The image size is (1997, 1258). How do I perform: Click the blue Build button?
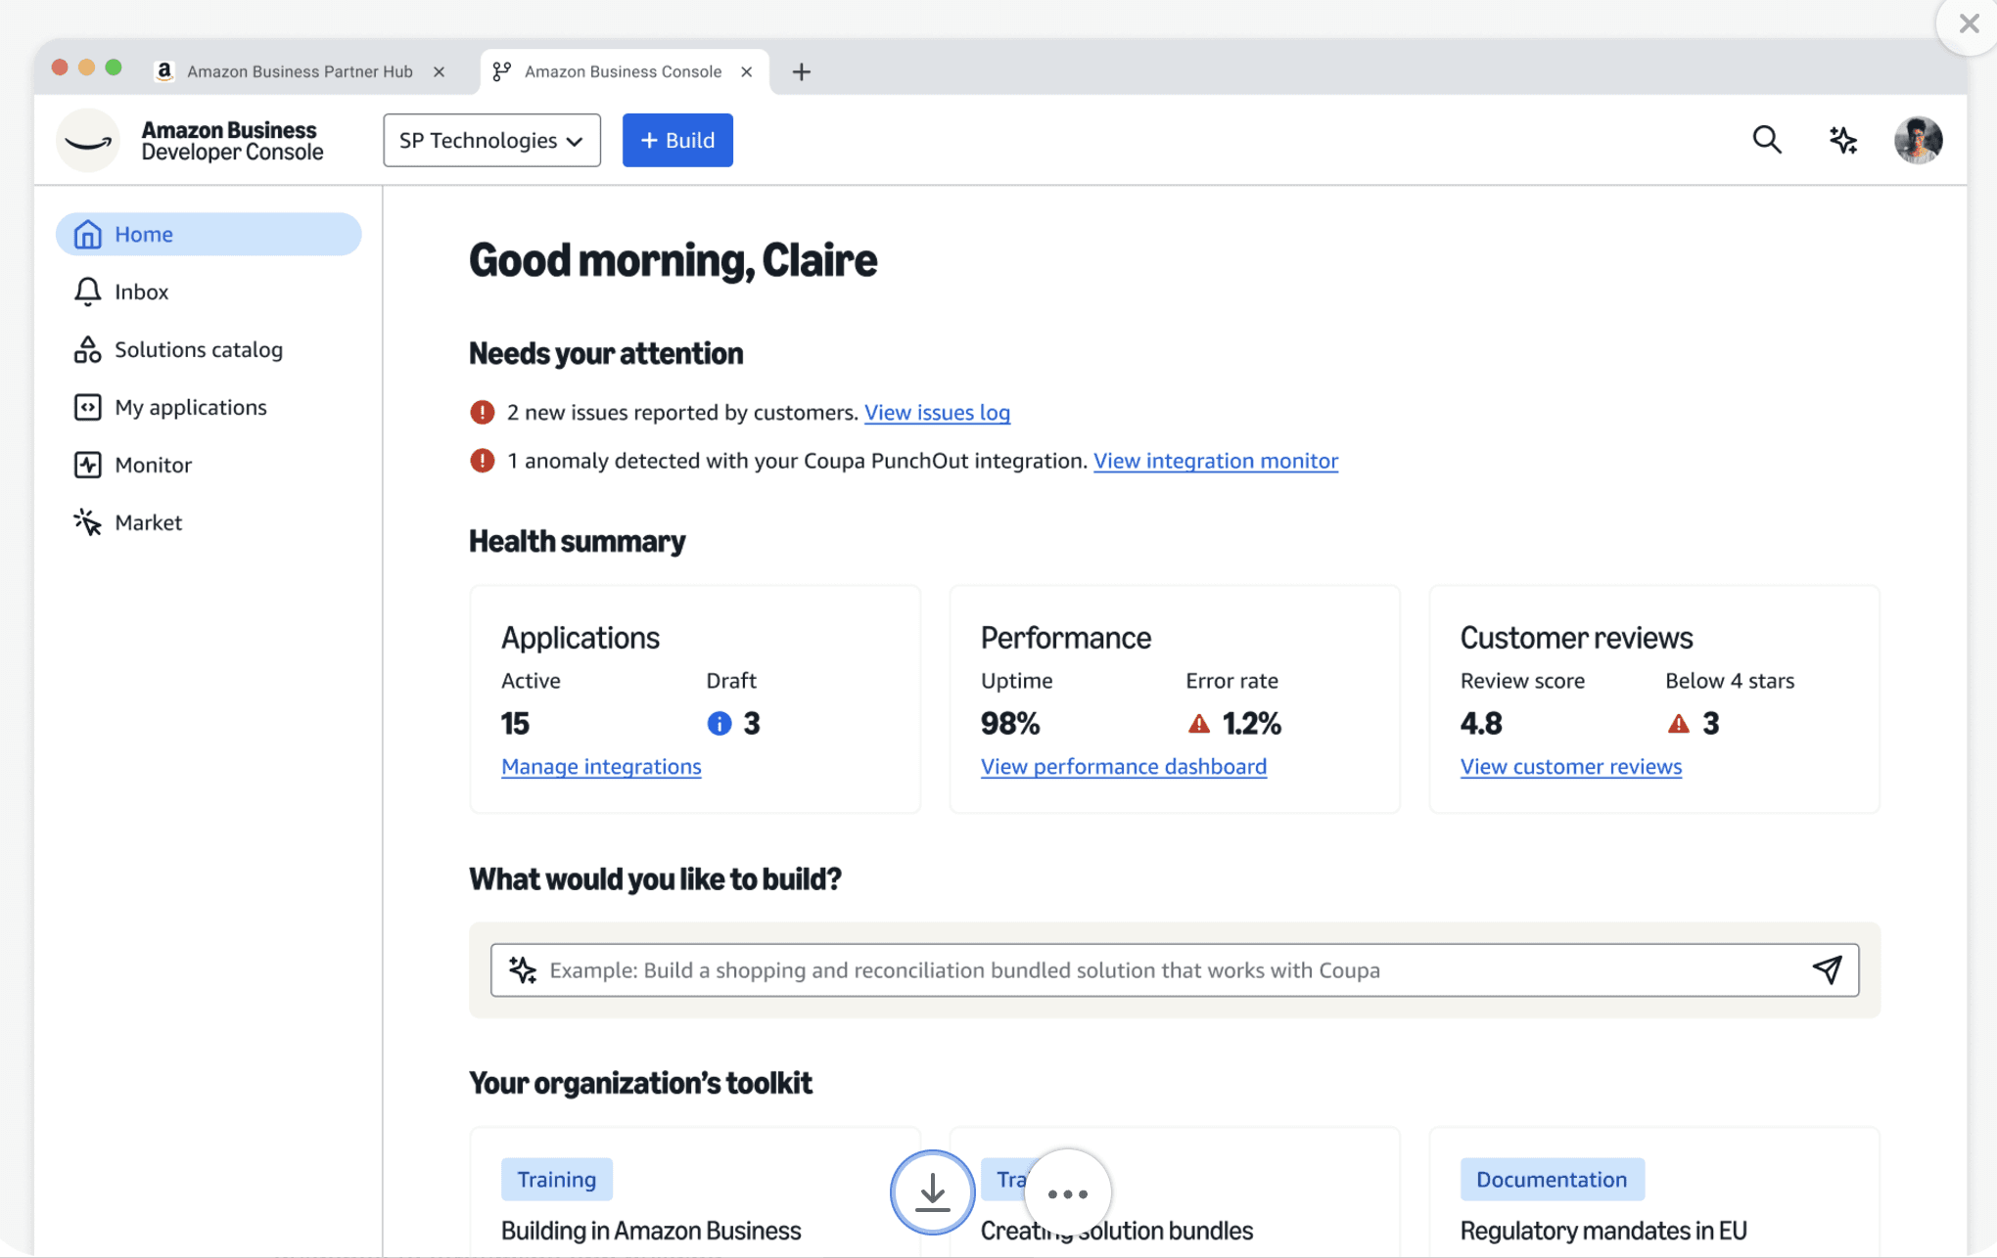pyautogui.click(x=677, y=140)
